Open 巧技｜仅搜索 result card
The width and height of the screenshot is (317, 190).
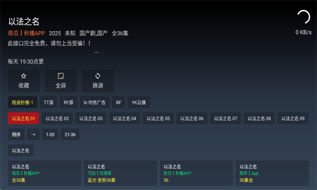(x=120, y=173)
